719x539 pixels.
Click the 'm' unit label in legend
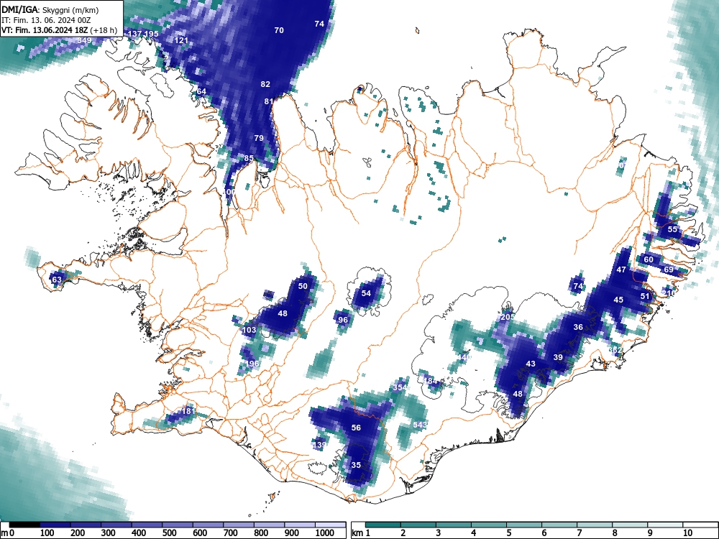5,533
